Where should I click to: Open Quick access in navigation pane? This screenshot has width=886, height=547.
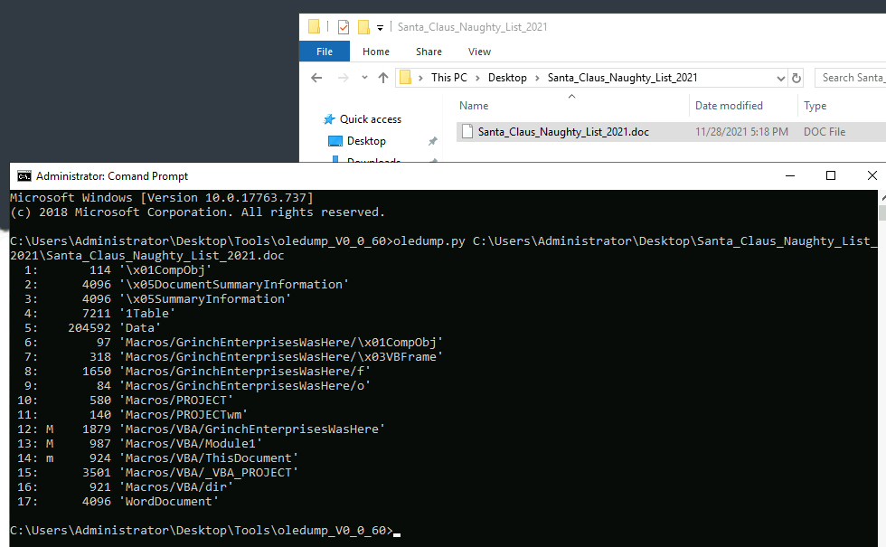click(370, 119)
